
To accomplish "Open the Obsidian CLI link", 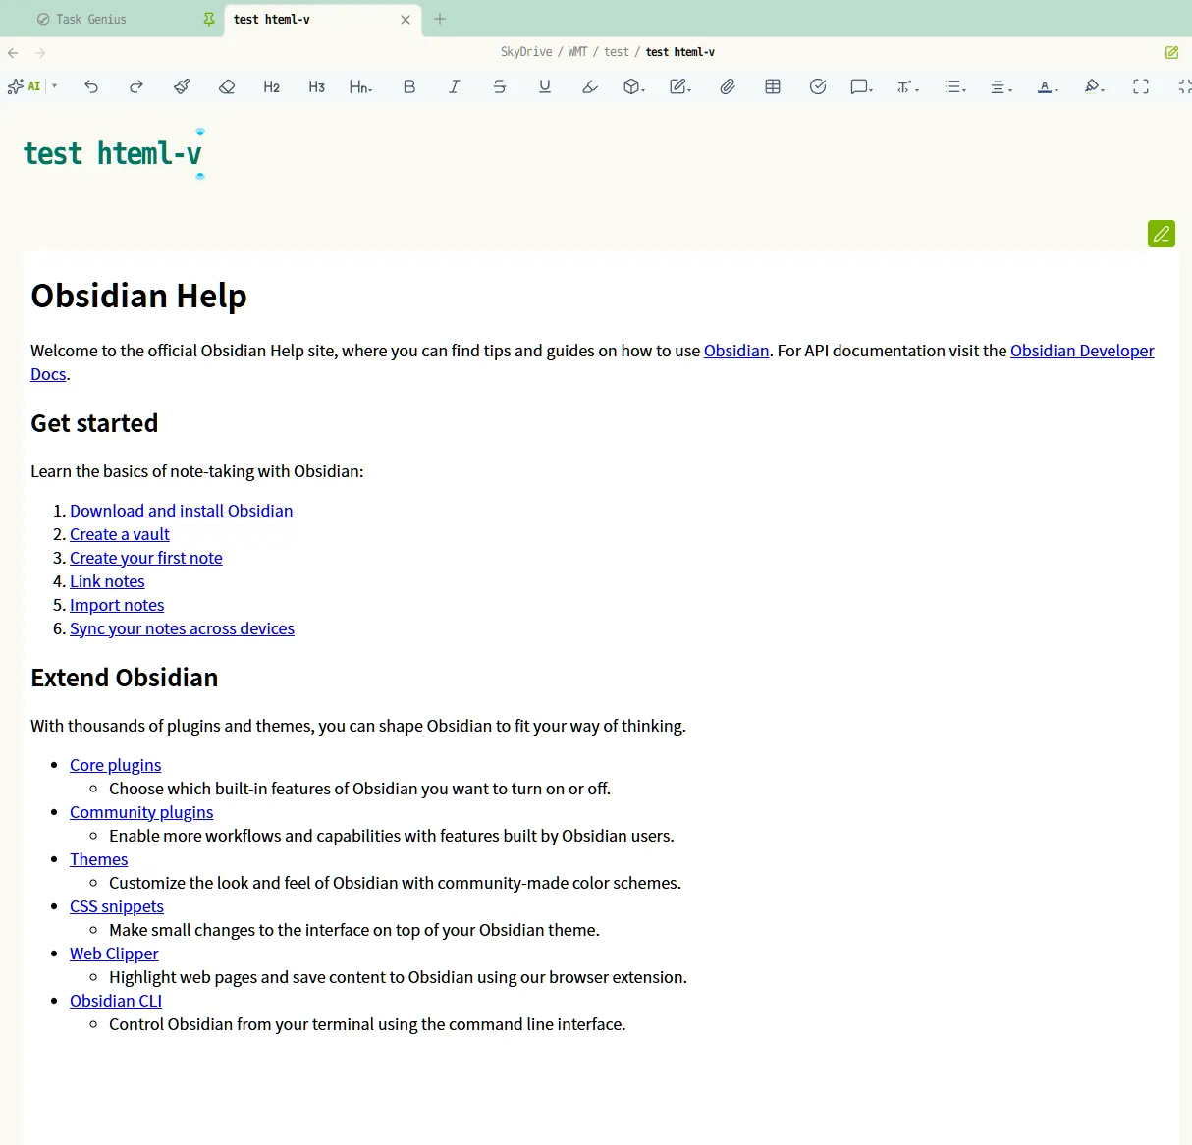I will (x=116, y=1001).
